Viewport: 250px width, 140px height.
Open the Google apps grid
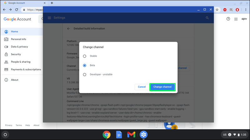pyautogui.click(x=236, y=19)
